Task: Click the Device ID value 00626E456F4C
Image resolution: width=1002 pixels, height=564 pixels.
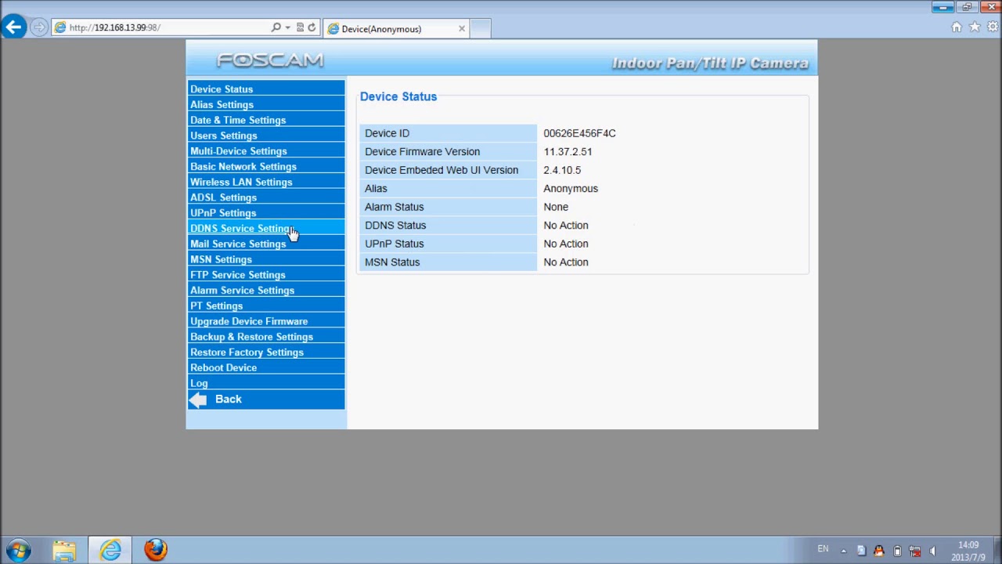Action: tap(579, 133)
